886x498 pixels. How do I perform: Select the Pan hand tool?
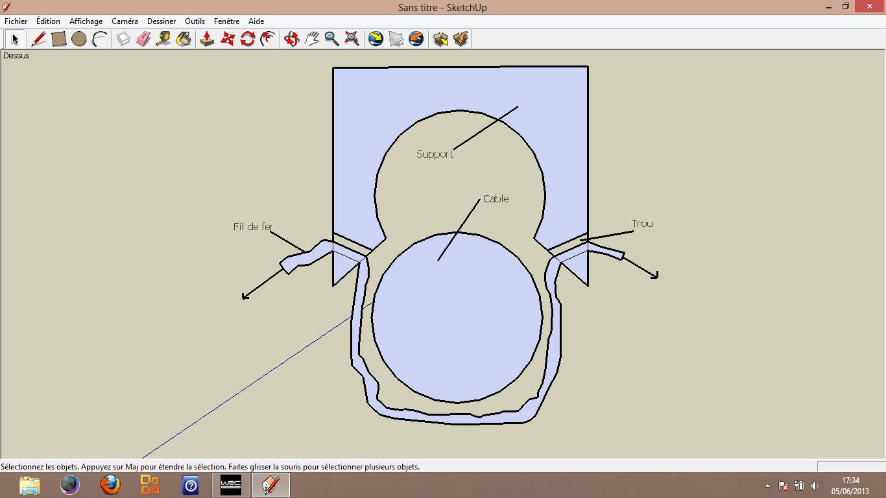tap(312, 39)
